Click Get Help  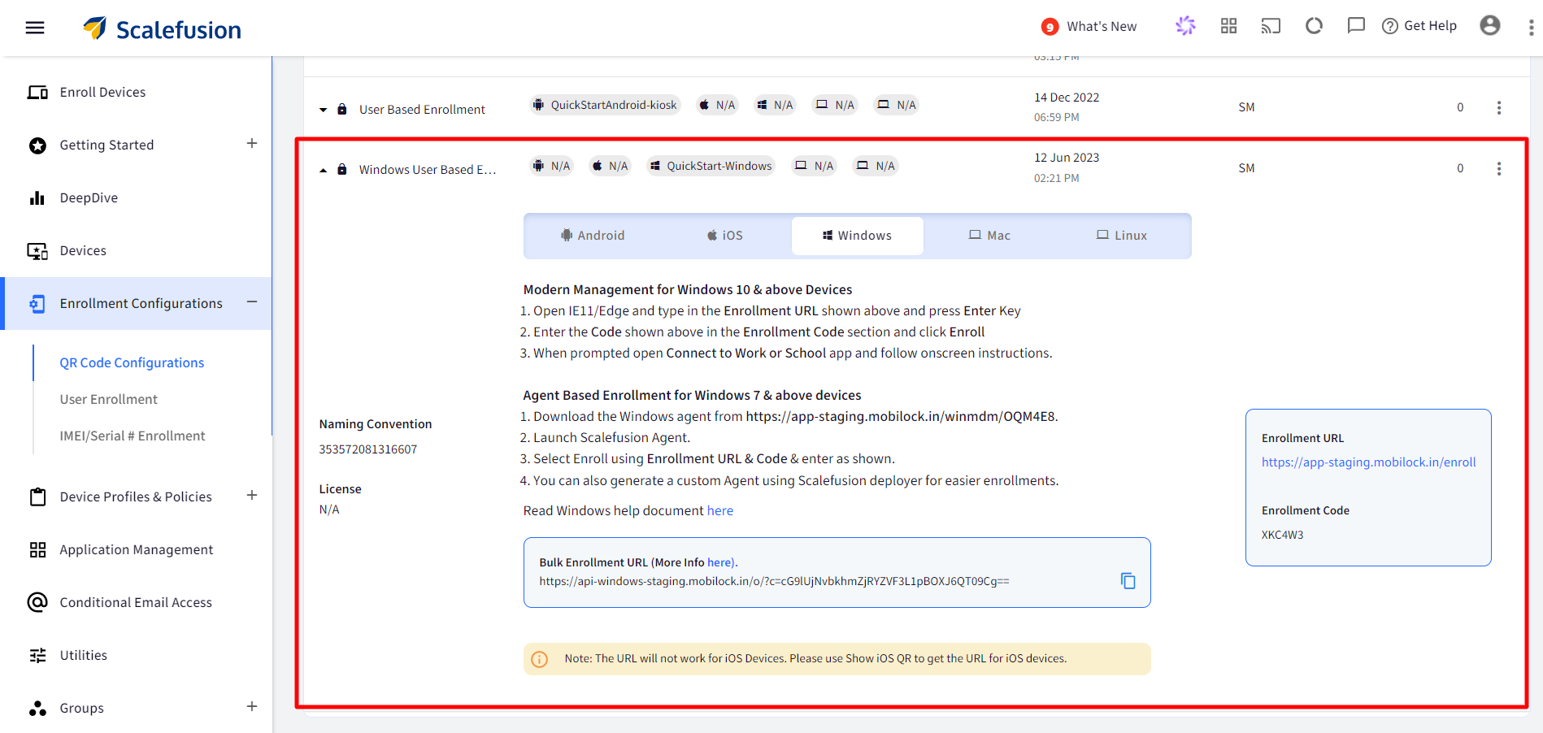pyautogui.click(x=1419, y=26)
